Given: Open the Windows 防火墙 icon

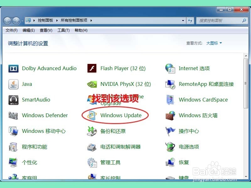Looking at the screenshot, I should coord(170,116).
